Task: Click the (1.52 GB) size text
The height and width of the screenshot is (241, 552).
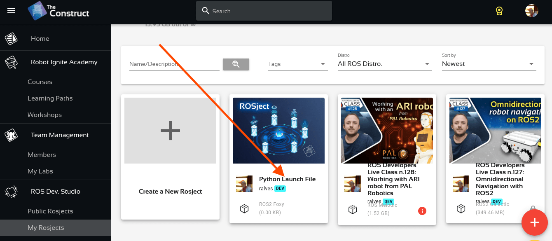Action: coord(378,213)
